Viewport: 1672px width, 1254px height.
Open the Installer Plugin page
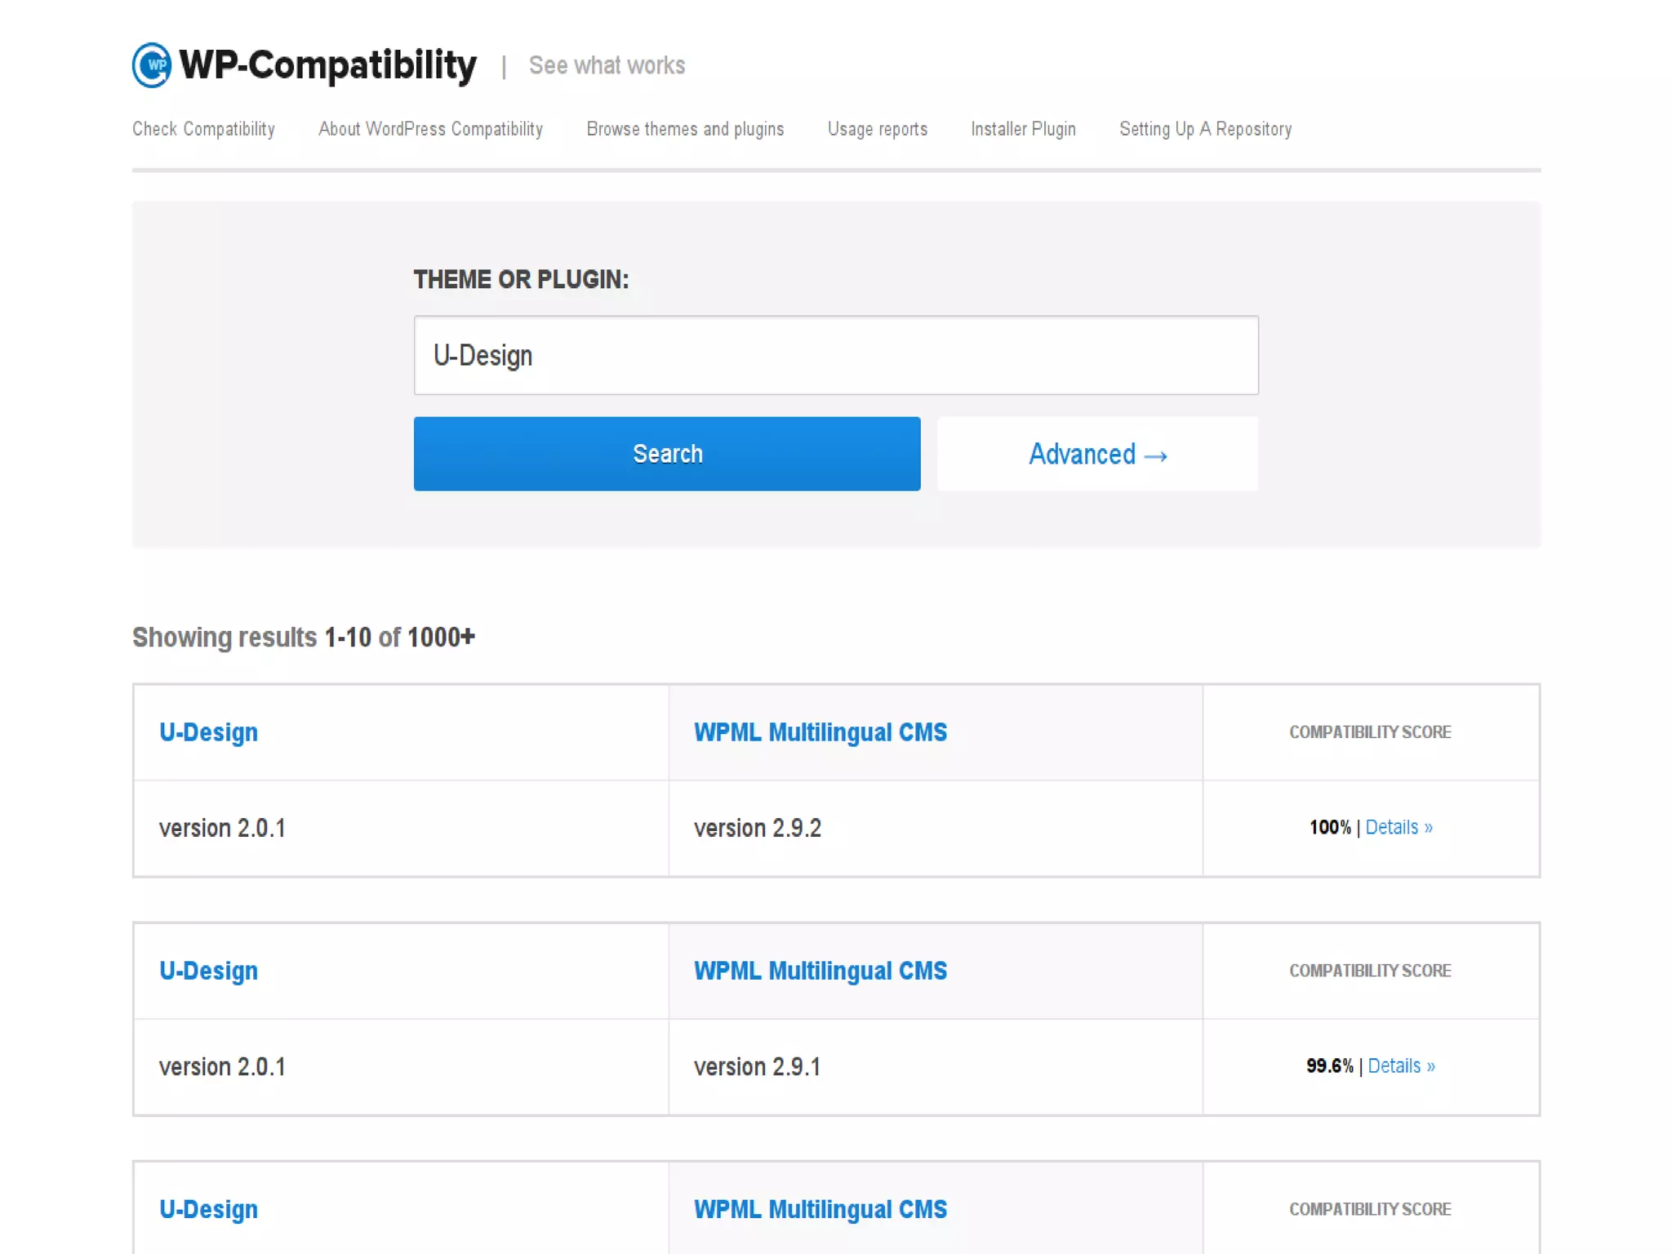1022,129
